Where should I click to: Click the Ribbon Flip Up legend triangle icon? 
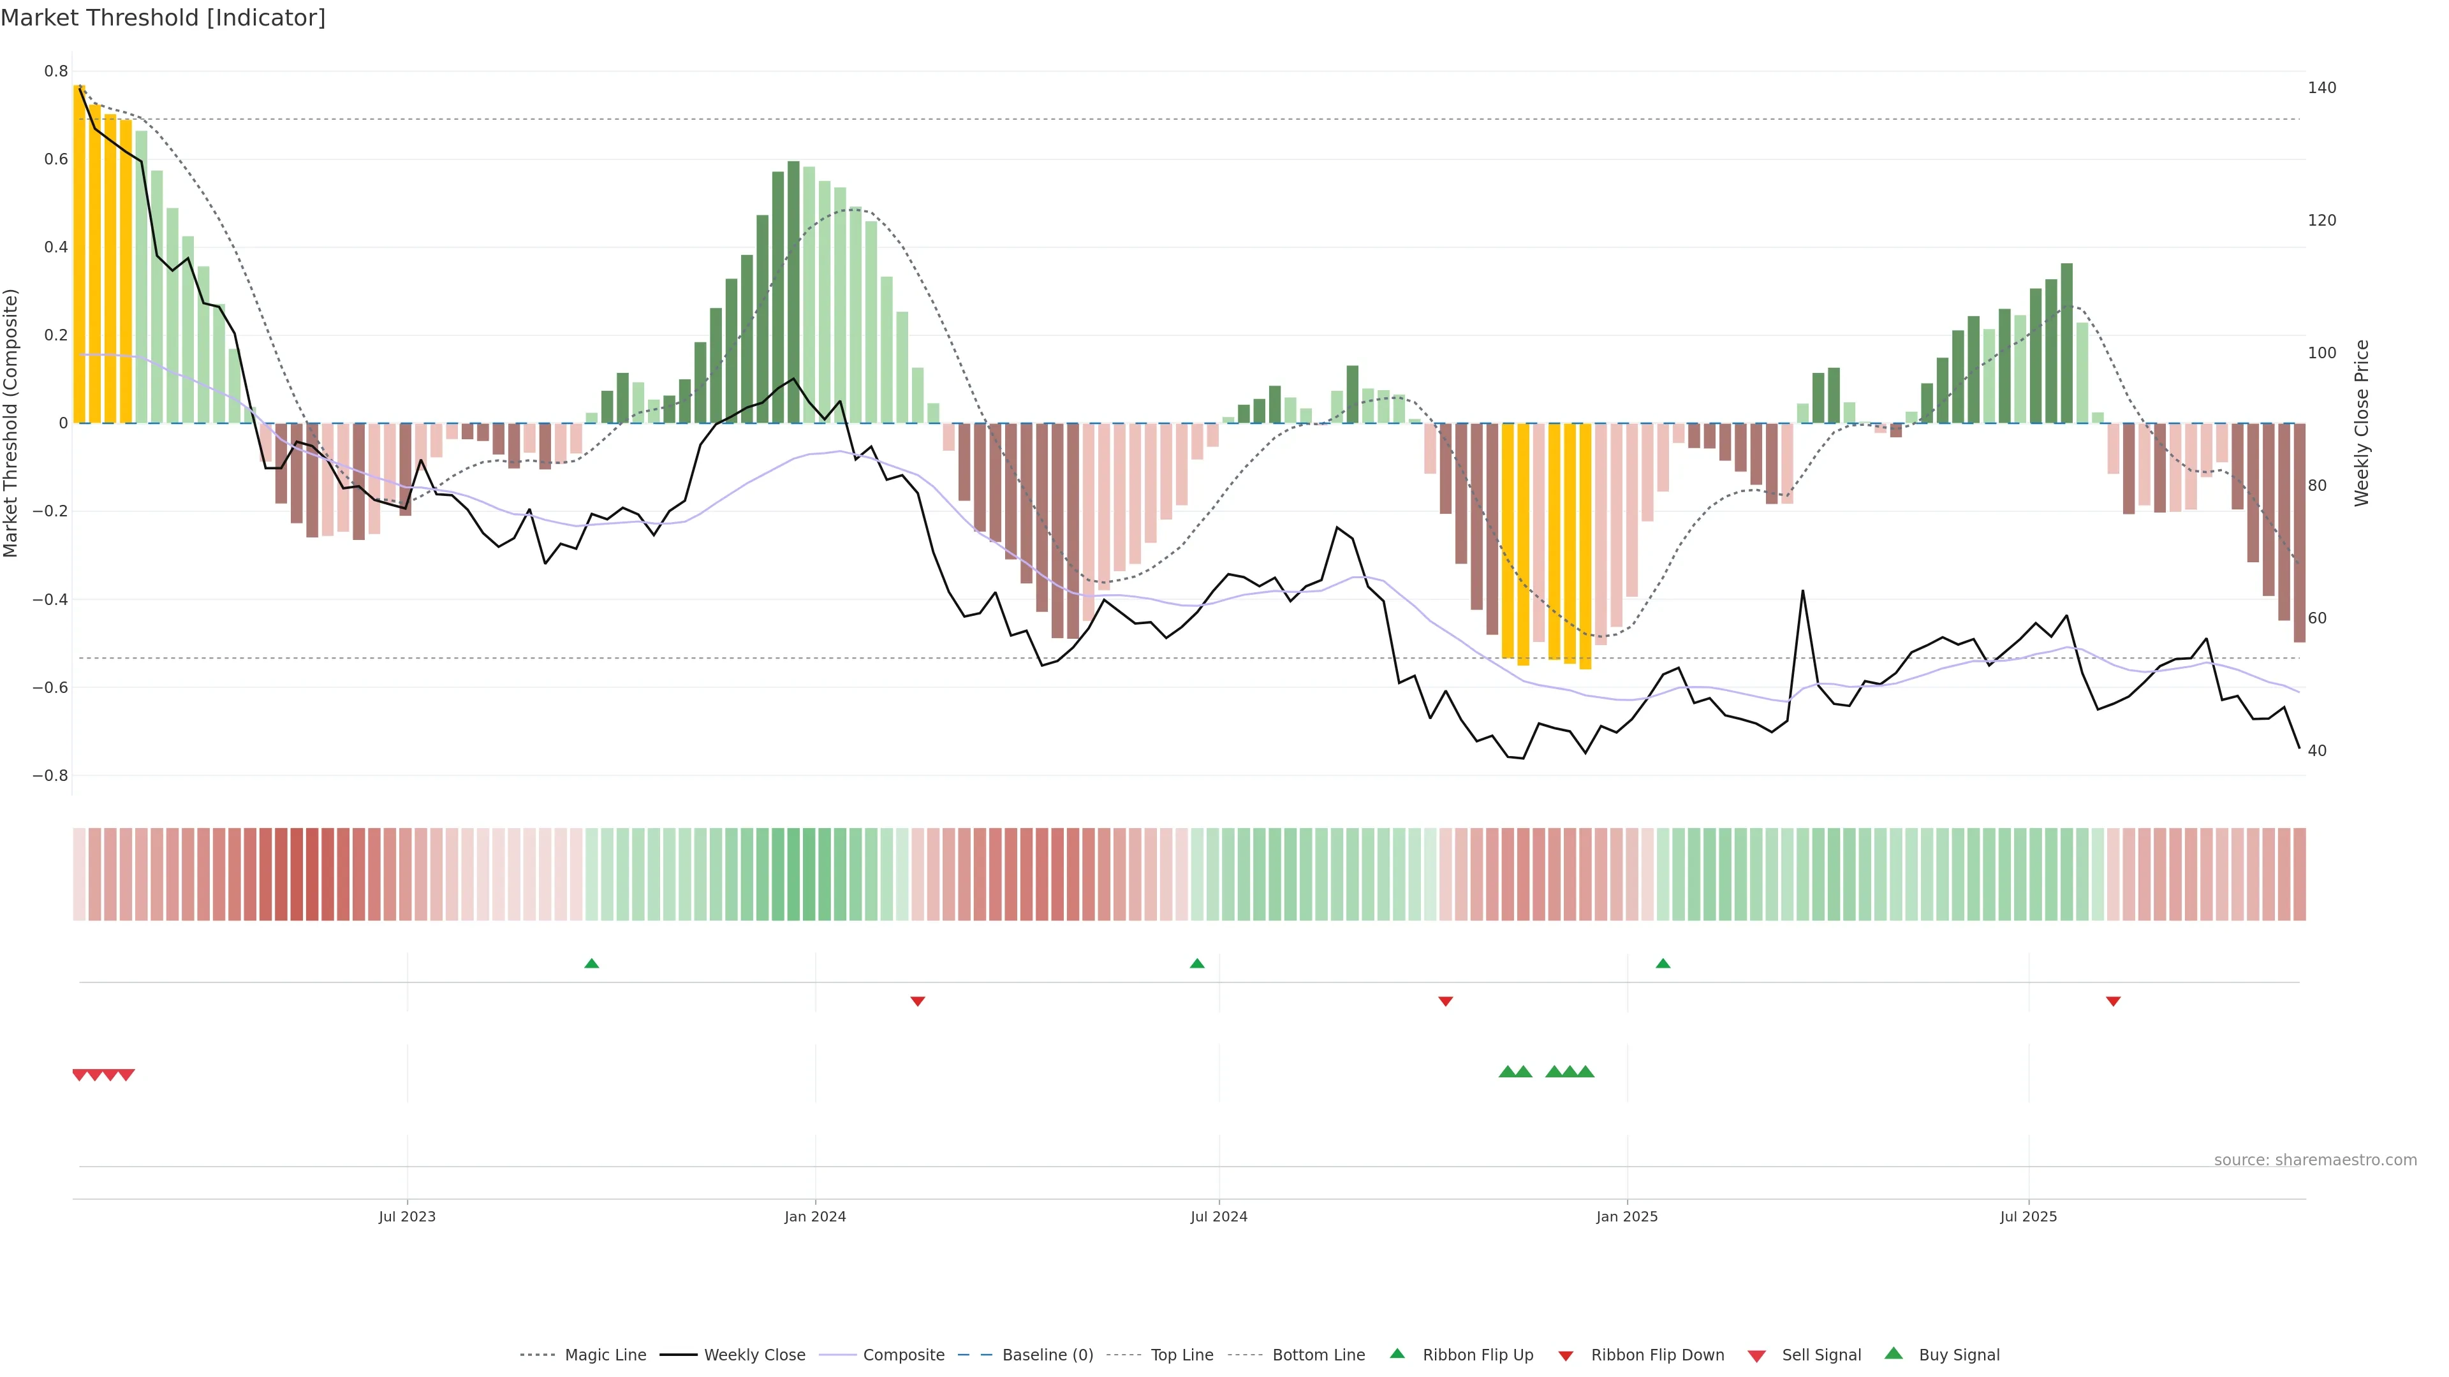pos(1397,1353)
